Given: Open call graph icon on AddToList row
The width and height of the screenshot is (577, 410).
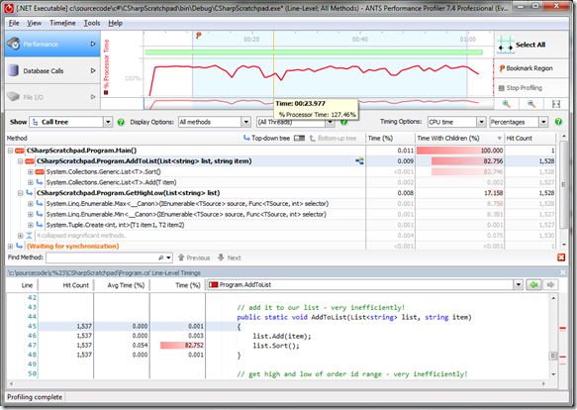Looking at the screenshot, I should (x=359, y=161).
